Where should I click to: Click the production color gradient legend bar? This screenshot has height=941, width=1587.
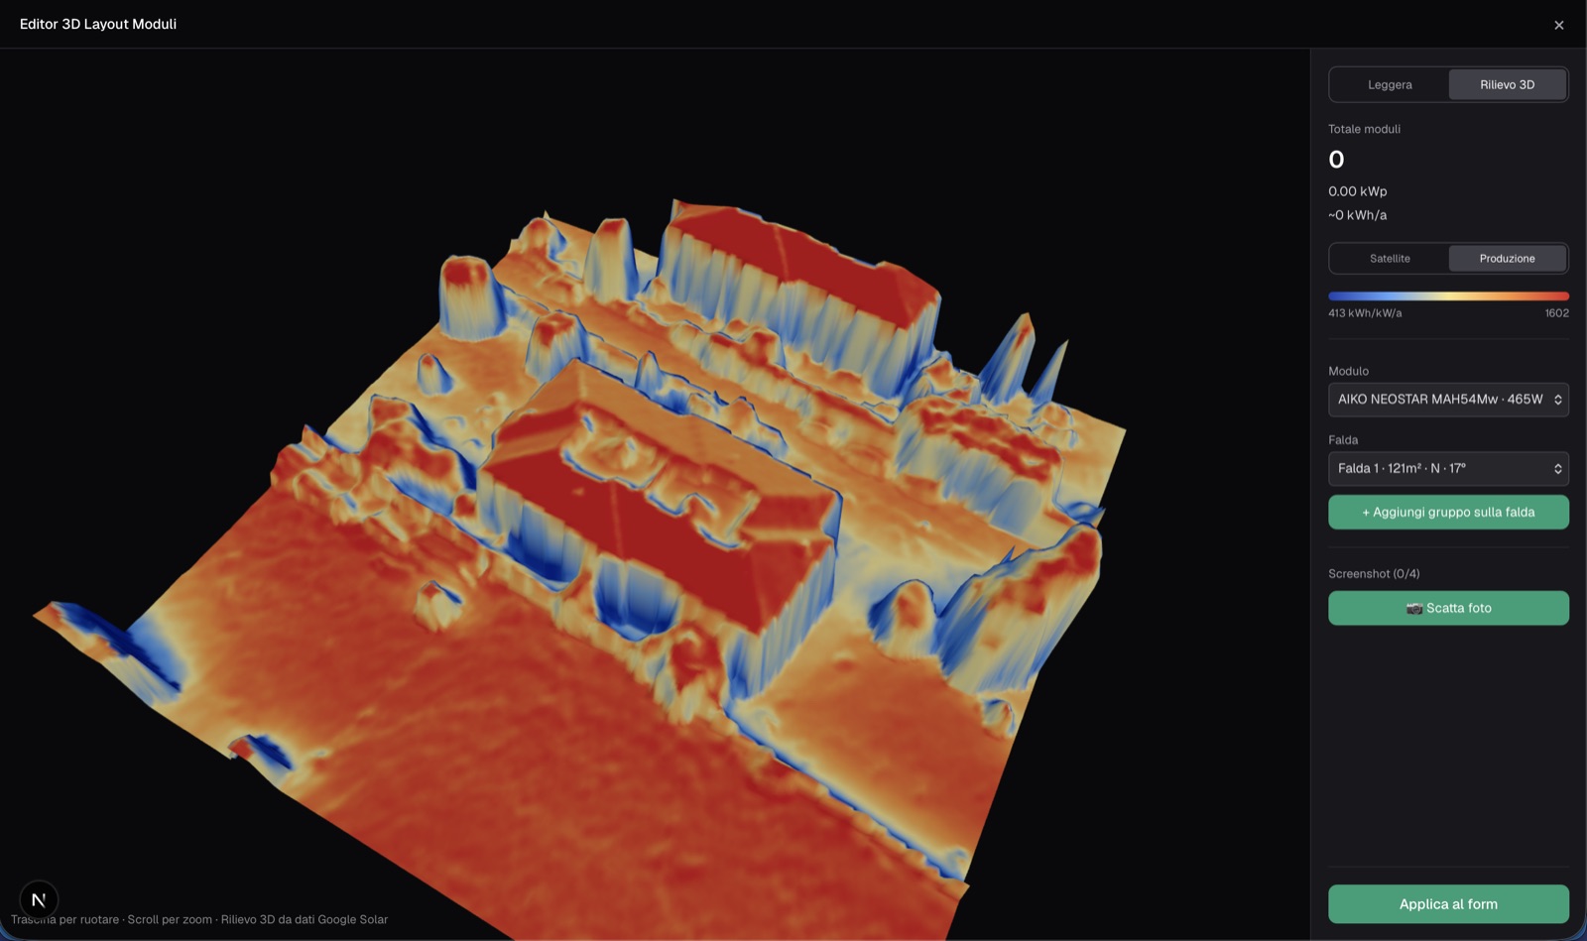tap(1448, 295)
